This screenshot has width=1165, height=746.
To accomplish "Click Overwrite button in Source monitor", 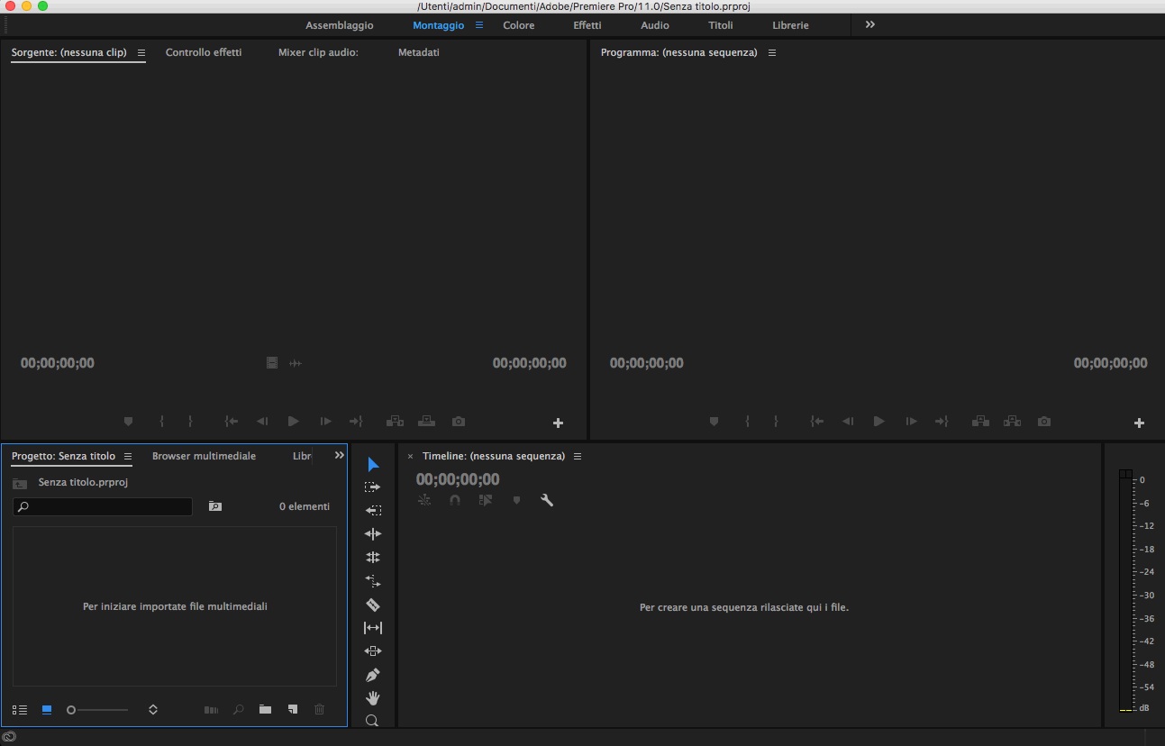I will tap(426, 421).
